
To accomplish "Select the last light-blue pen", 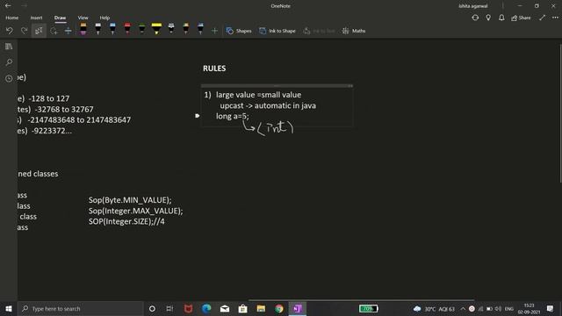I will (201, 29).
